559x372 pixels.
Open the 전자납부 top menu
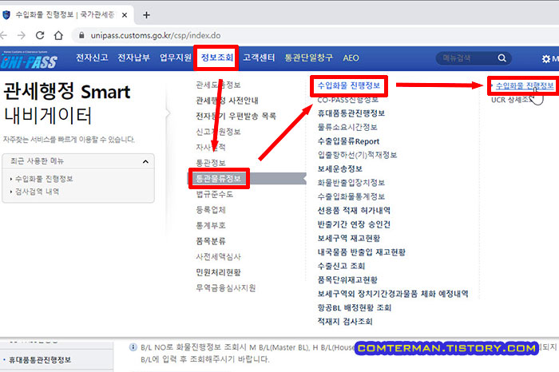(x=133, y=57)
